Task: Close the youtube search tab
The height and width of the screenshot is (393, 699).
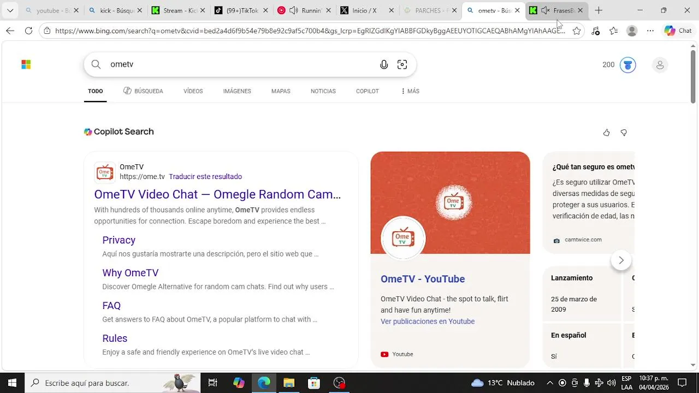Action: point(76,10)
